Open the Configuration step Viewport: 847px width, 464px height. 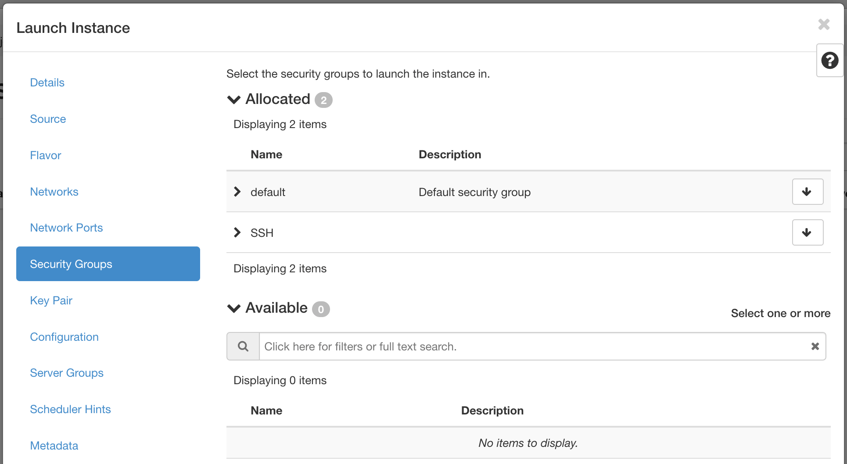pos(64,337)
